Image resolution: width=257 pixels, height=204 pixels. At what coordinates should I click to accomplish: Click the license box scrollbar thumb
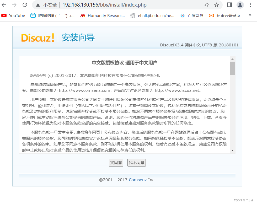(x=232, y=68)
